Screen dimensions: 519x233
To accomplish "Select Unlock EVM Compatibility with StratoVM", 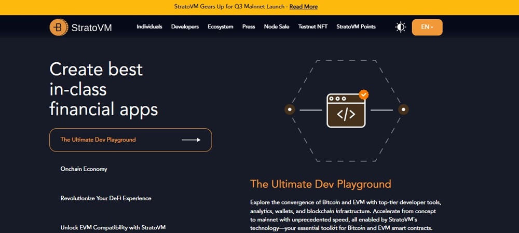I will tap(113, 227).
